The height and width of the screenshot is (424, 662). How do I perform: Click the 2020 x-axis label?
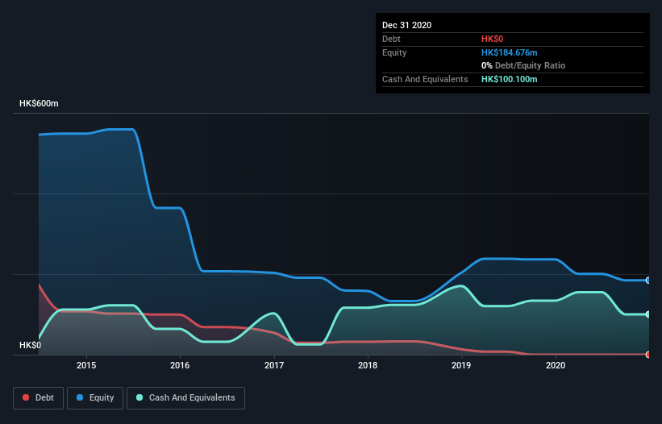pyautogui.click(x=556, y=365)
